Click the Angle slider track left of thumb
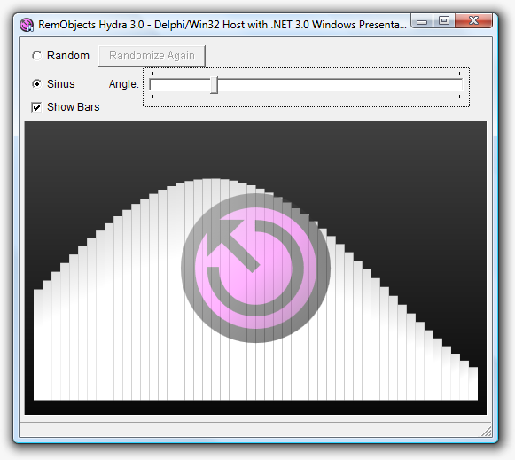Viewport: 515px width, 460px height. (180, 85)
